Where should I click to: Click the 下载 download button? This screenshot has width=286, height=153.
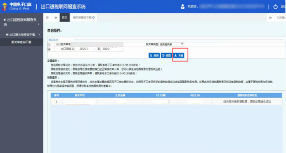179,55
